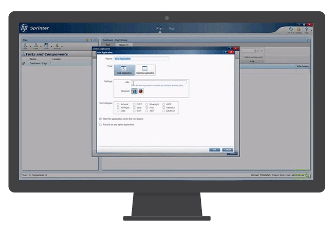Select the Southwest - Fligh... test row
The image size is (334, 231).
pos(57,63)
